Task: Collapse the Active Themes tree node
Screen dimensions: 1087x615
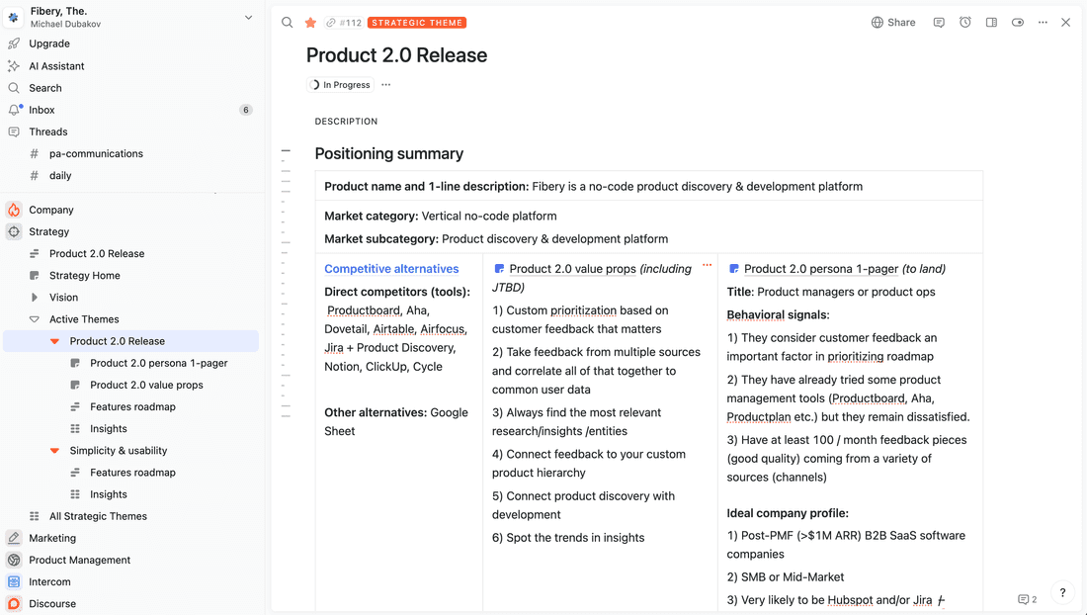Action: click(x=35, y=319)
